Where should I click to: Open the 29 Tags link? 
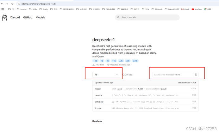128,75
